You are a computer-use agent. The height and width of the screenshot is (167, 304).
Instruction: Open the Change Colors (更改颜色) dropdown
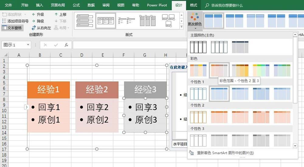(195, 20)
